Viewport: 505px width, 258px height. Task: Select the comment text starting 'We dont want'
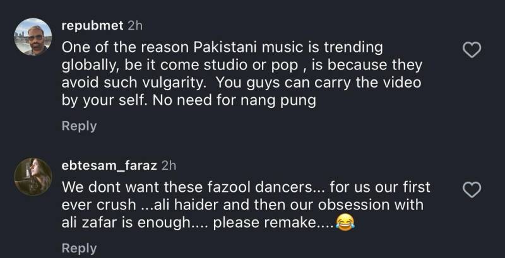click(246, 205)
